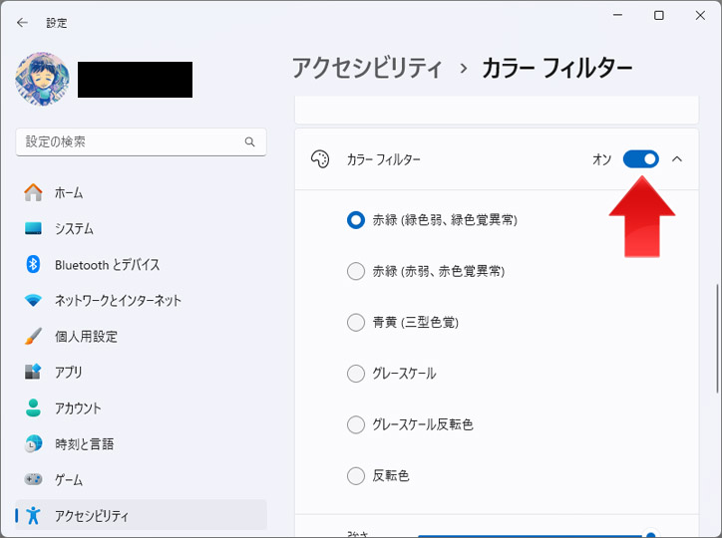Select the システム monitor icon
Viewport: 722px width, 538px height.
33,228
